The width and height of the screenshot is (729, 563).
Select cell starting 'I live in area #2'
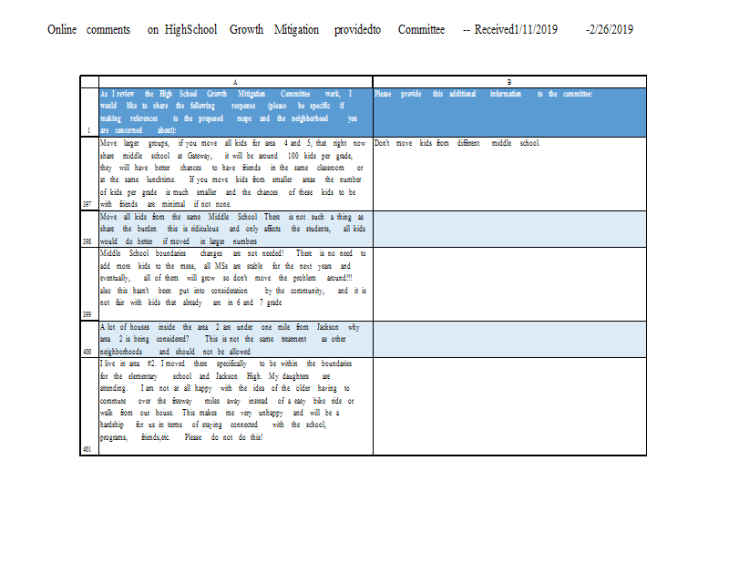click(x=236, y=406)
